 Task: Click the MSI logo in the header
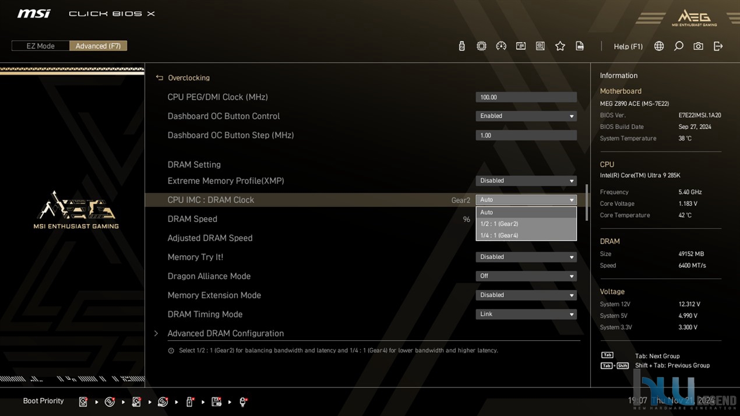34,13
